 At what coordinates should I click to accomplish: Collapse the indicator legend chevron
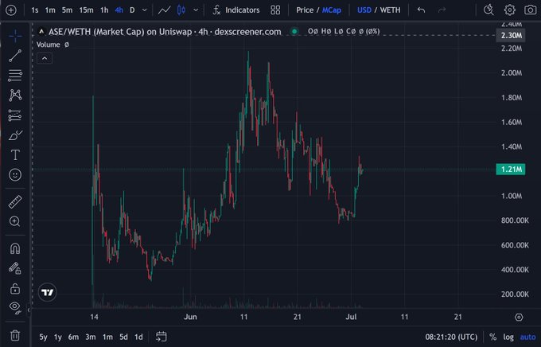pyautogui.click(x=45, y=58)
